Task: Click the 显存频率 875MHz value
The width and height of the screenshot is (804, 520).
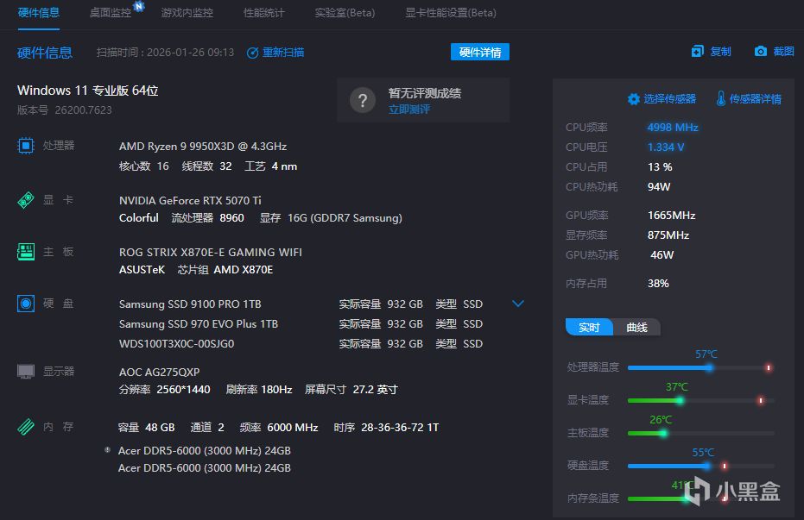Action: pos(668,235)
